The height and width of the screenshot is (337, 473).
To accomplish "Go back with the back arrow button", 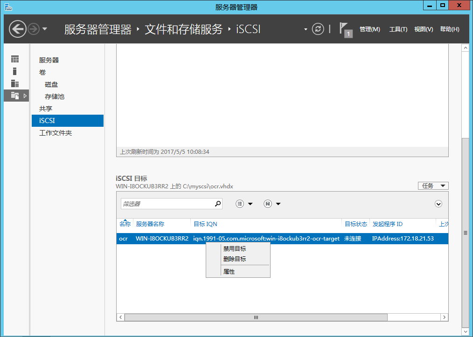I will point(18,29).
